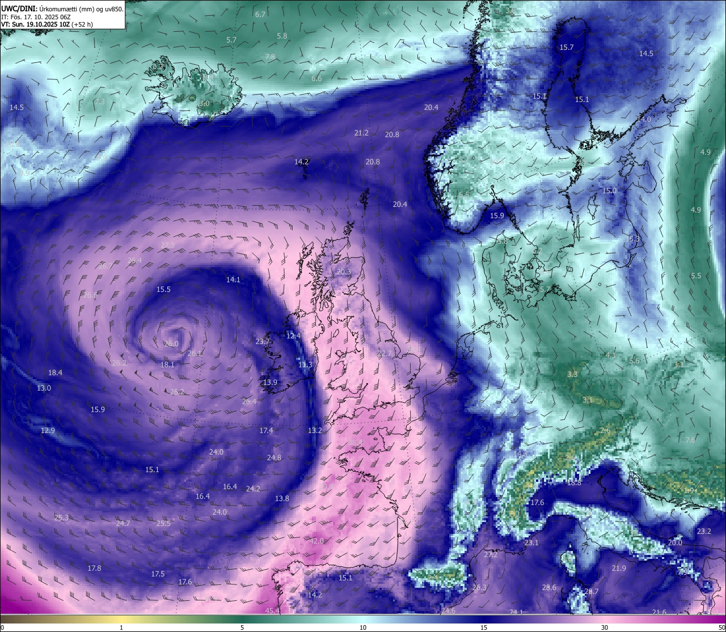Click the 18.1 value below the cyclone center
This screenshot has height=632, width=726.
tap(167, 365)
